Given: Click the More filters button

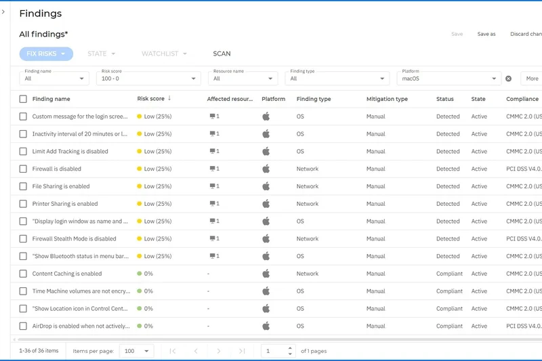Looking at the screenshot, I should click(532, 79).
